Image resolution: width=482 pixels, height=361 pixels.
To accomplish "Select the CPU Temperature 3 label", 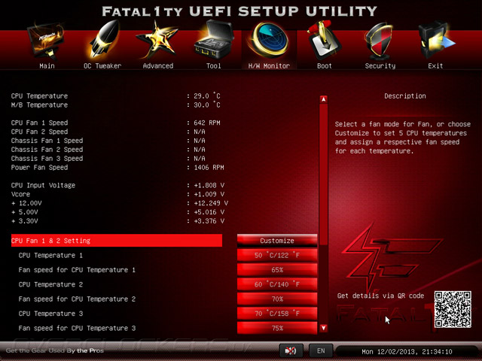I will (x=50, y=314).
